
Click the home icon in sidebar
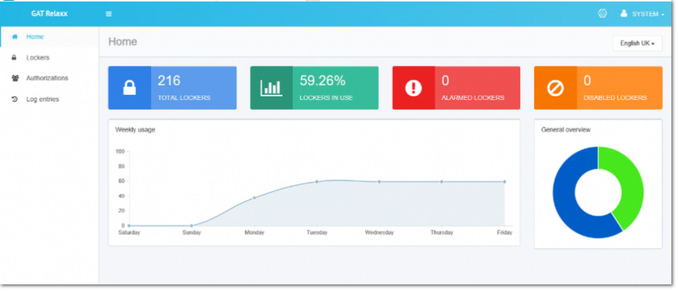coord(14,37)
